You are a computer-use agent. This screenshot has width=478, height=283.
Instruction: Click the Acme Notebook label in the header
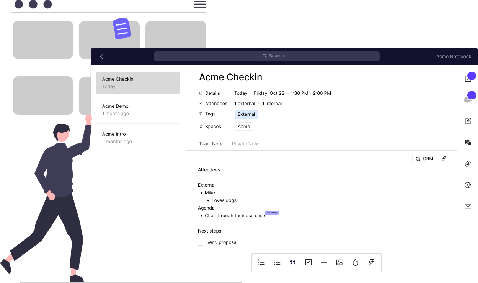tap(454, 57)
